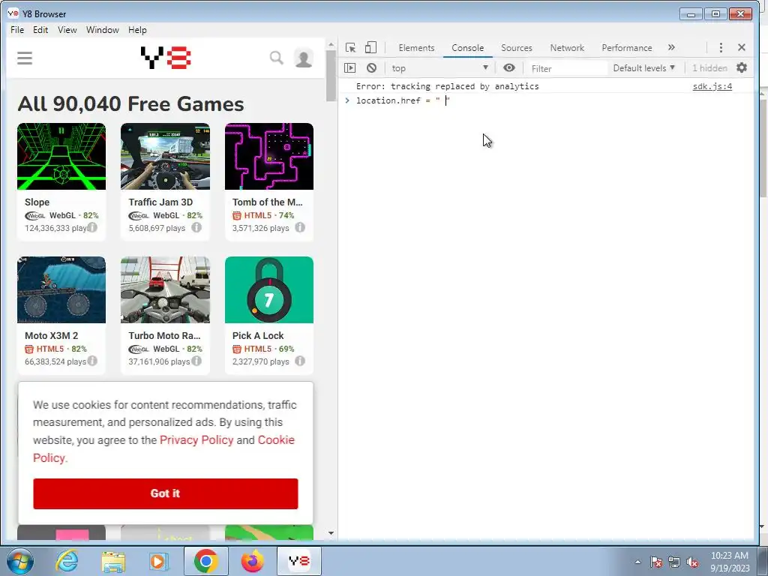Click the Pick A Lock title
Viewport: 768px width, 576px height.
(258, 335)
